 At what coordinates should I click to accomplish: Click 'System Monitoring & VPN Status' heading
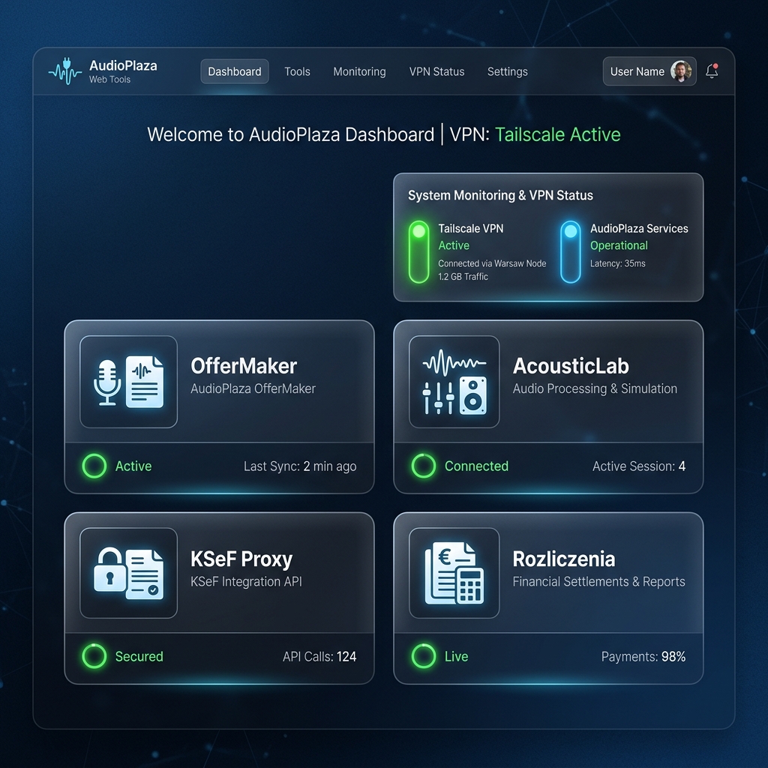(x=500, y=196)
